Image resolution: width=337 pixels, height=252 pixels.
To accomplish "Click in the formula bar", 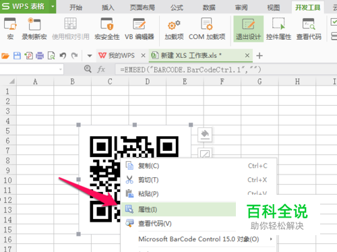I will click(226, 69).
